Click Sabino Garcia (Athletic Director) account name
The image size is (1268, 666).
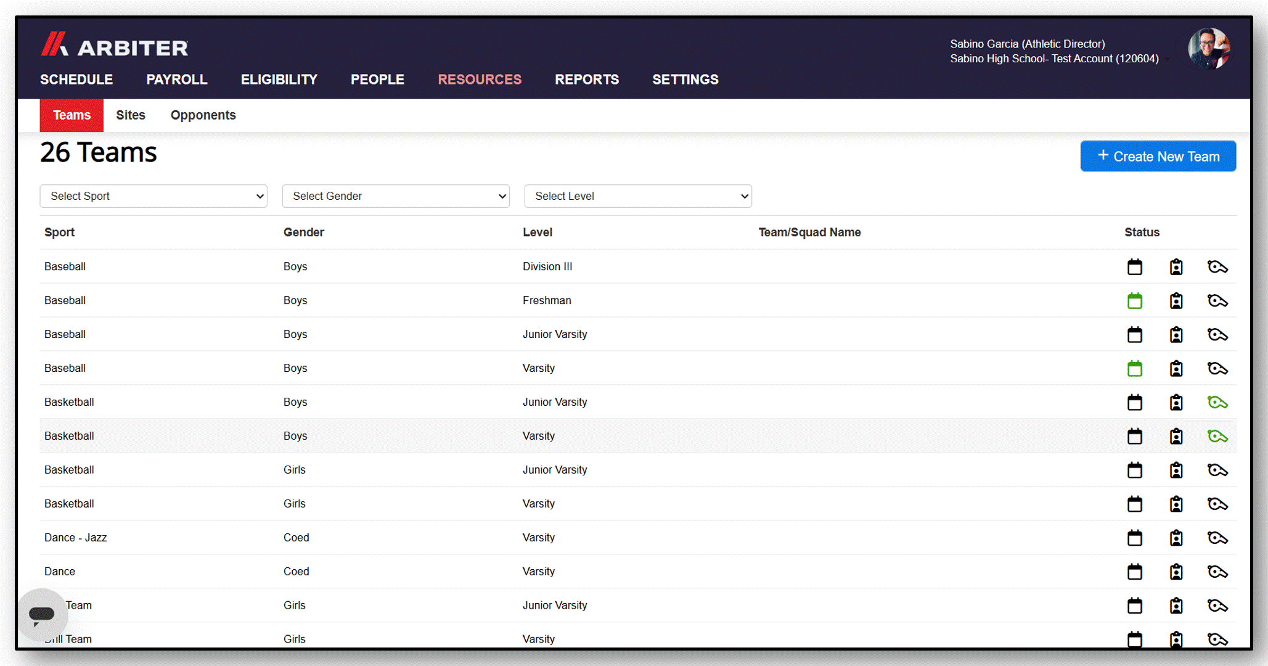1027,44
